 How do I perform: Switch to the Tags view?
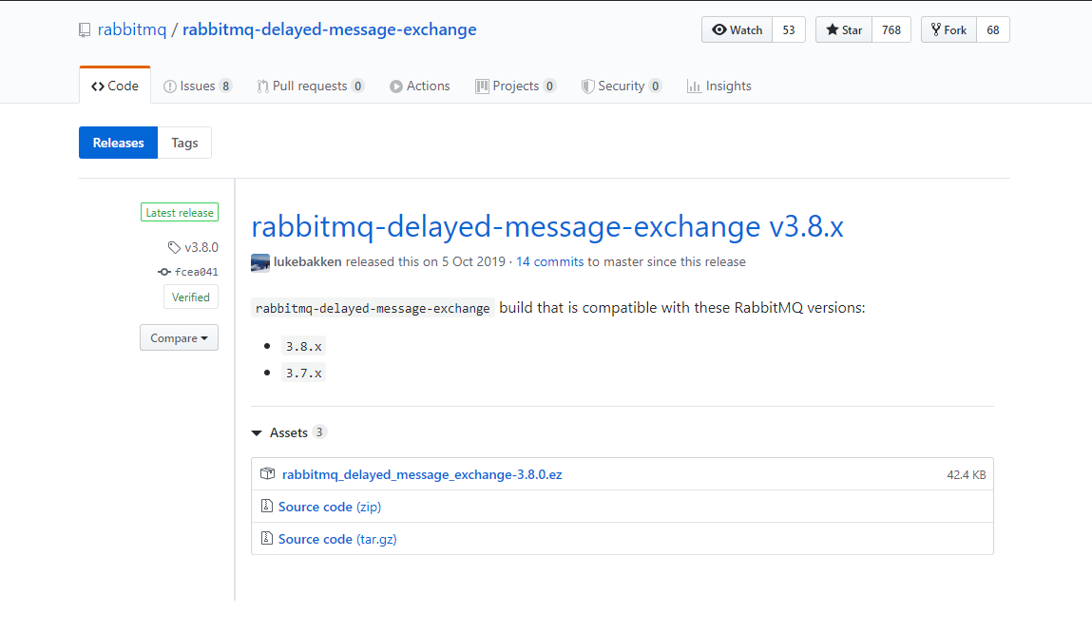point(184,143)
